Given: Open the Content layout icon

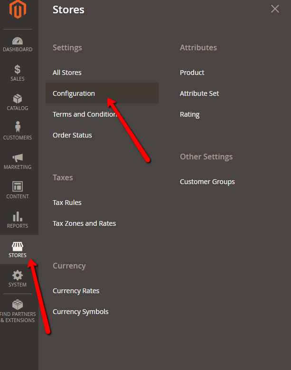Looking at the screenshot, I should pyautogui.click(x=18, y=186).
